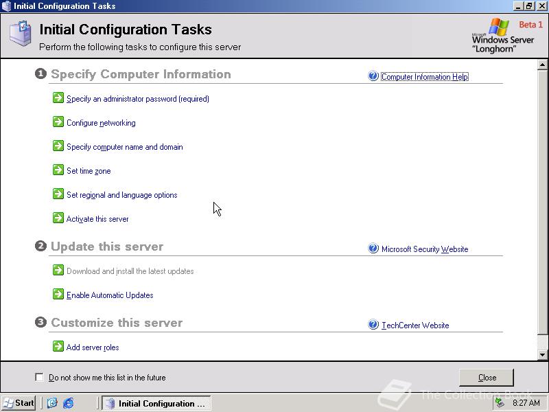Viewport: 549px width, 412px height.
Task: Click the scrollbar down arrow
Action: [542, 355]
